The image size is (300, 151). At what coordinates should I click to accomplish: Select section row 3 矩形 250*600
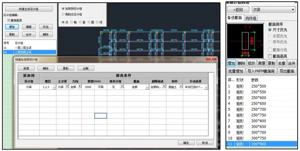pyautogui.click(x=262, y=98)
